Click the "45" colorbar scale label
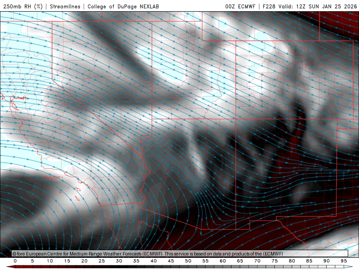Screen dimensions: 359x269 (x=171, y=261)
